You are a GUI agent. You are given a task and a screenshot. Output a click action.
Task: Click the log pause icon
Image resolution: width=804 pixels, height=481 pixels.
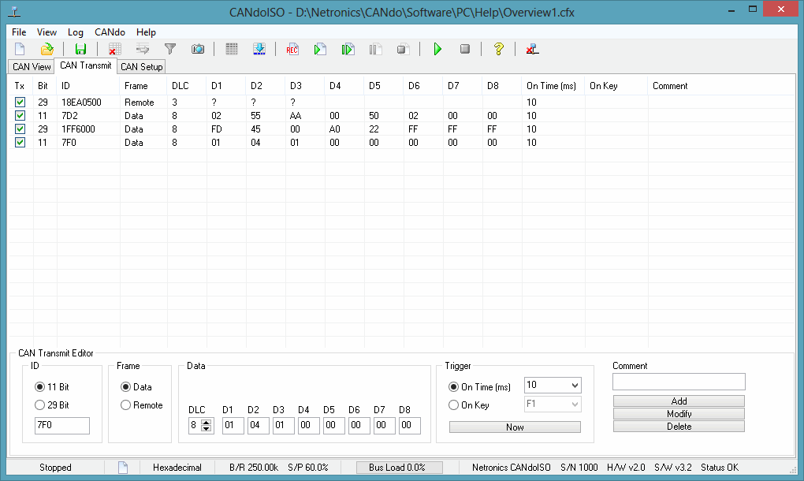[x=375, y=49]
